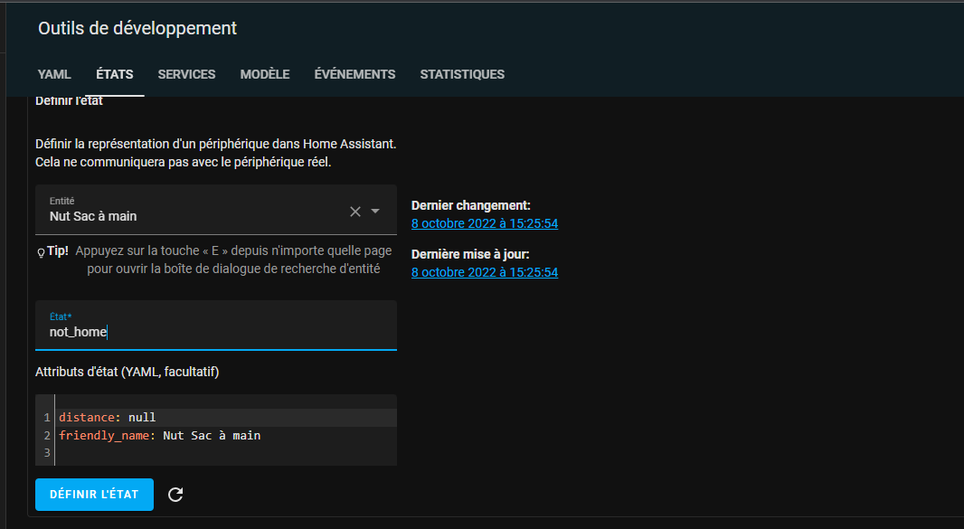Clear the Nut Sac à main entity
964x529 pixels.
[x=355, y=212]
